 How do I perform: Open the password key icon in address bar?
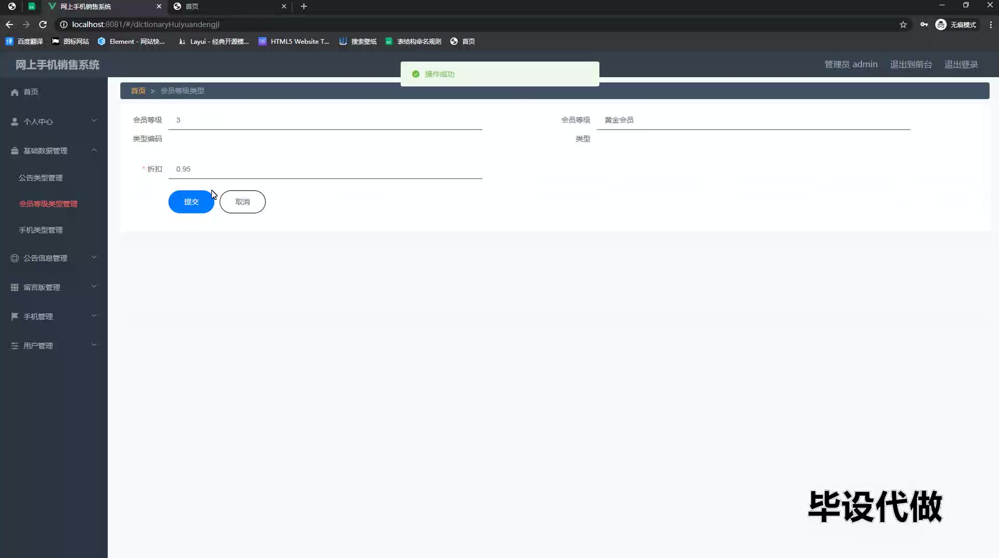(924, 24)
